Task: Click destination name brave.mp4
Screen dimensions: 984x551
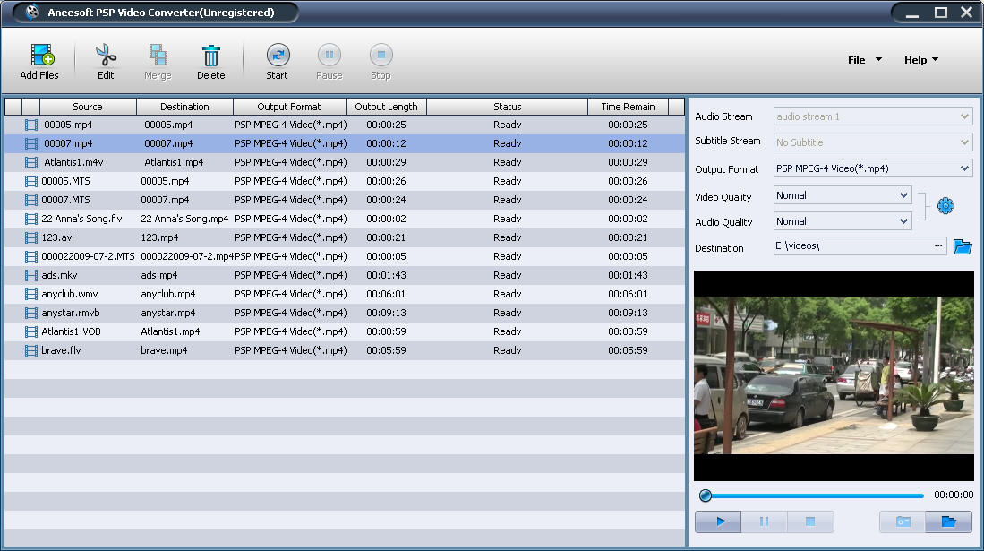Action: tap(164, 350)
